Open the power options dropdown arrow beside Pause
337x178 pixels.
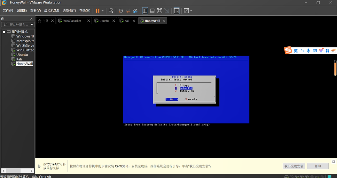[x=103, y=11]
